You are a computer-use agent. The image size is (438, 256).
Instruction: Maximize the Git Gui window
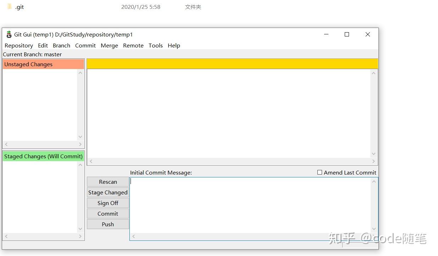[x=347, y=34]
